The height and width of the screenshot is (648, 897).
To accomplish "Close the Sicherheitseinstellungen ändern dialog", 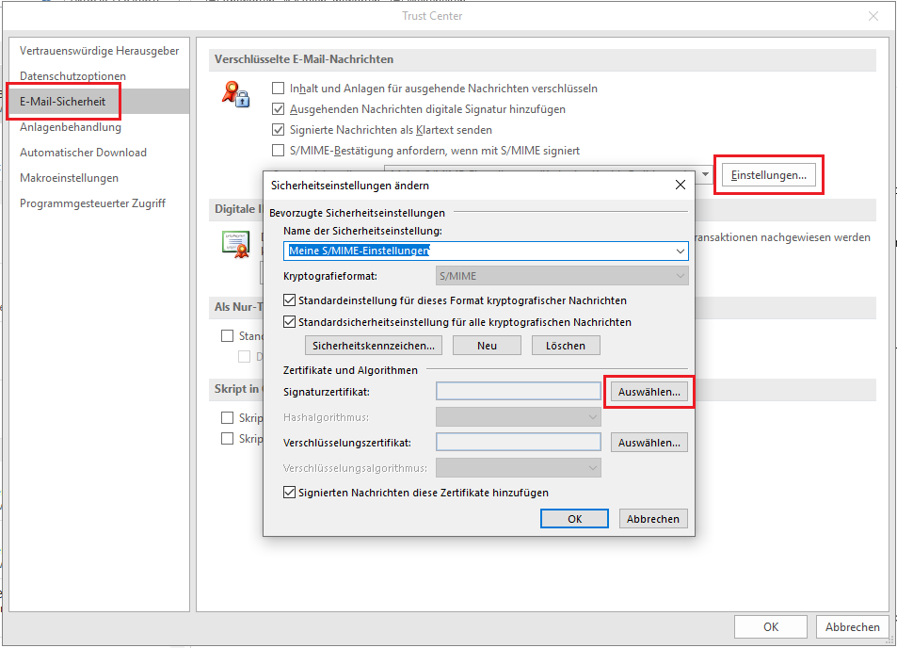I will point(680,186).
